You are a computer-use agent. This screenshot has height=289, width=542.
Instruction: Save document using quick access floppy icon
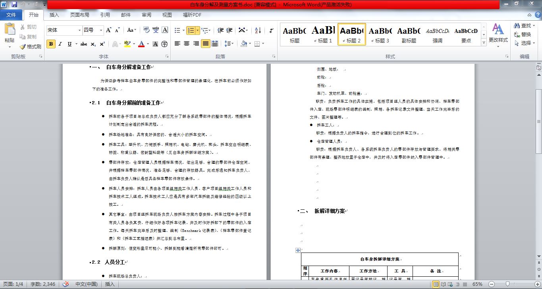pyautogui.click(x=14, y=4)
